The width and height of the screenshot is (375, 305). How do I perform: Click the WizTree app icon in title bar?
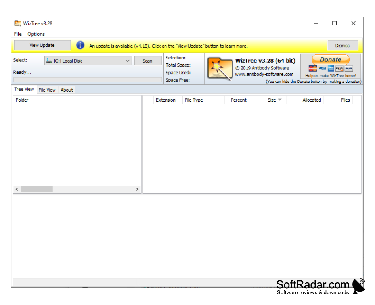(18, 23)
